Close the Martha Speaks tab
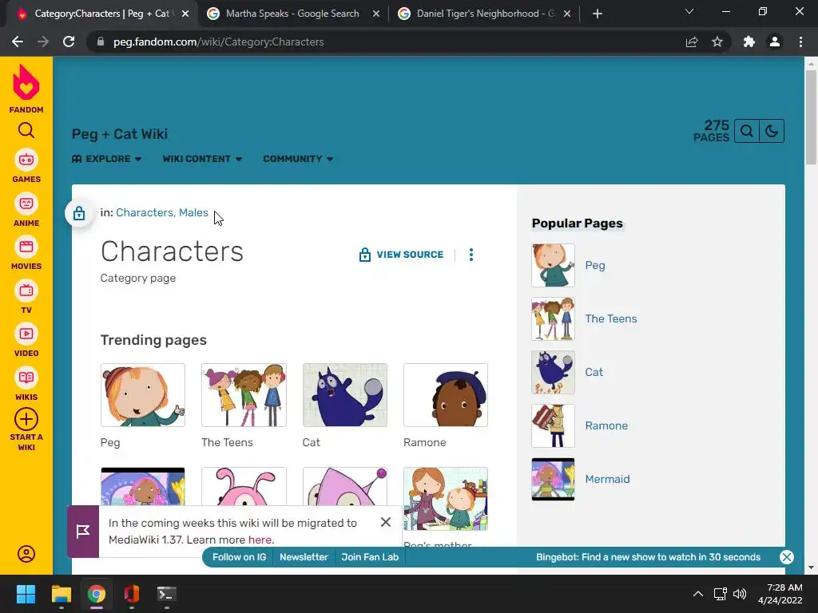Viewport: 818px width, 613px height. coord(376,14)
